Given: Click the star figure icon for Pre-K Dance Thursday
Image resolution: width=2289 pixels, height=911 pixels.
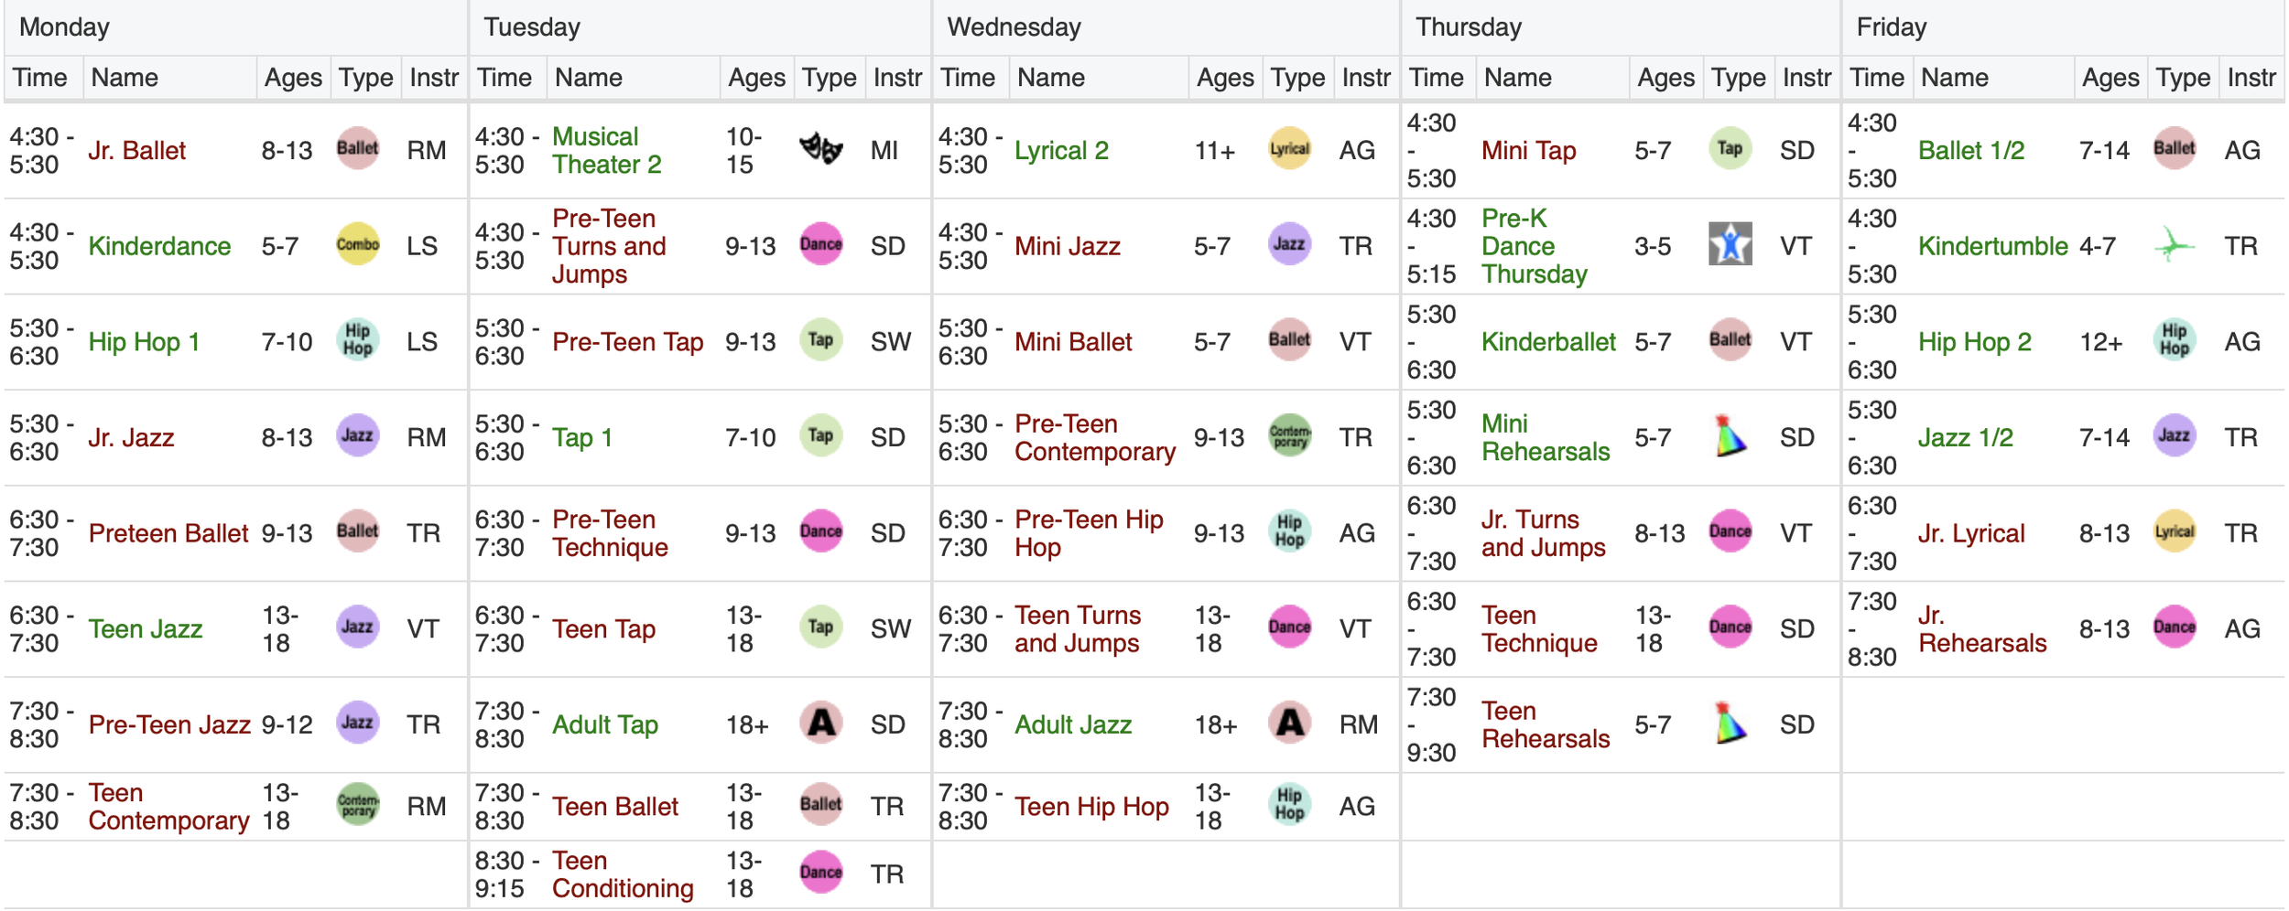Looking at the screenshot, I should (x=1730, y=244).
